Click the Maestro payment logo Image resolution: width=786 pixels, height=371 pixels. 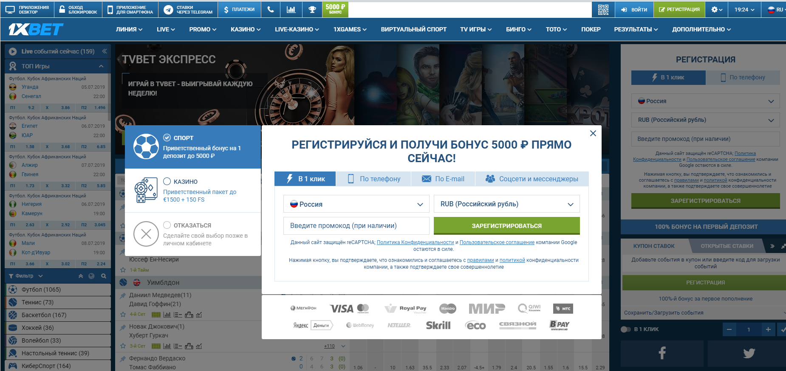tap(447, 309)
